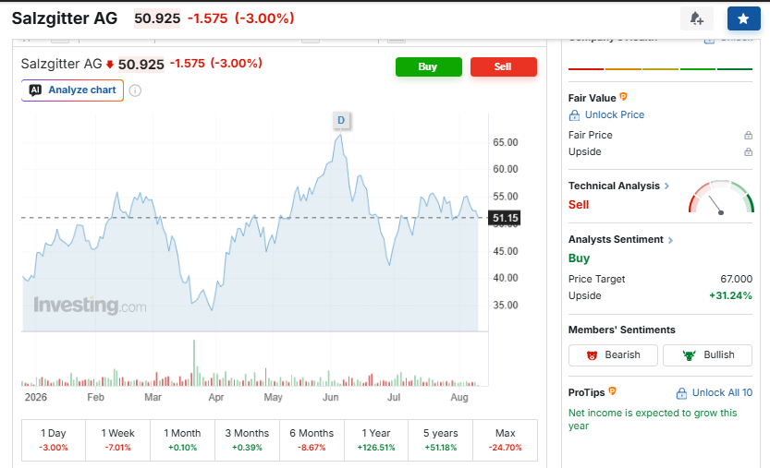Click the Technical Analysis Sell rating text
The width and height of the screenshot is (770, 468).
coord(579,205)
